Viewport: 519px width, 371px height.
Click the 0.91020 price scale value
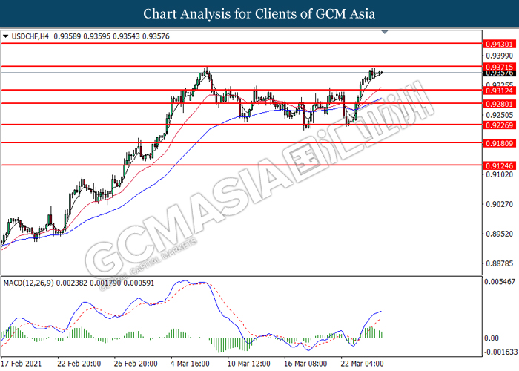coord(499,174)
